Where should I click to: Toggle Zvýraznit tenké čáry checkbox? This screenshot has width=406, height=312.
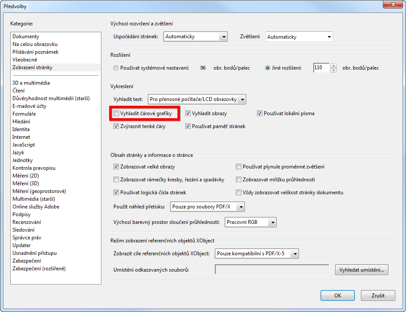(116, 126)
